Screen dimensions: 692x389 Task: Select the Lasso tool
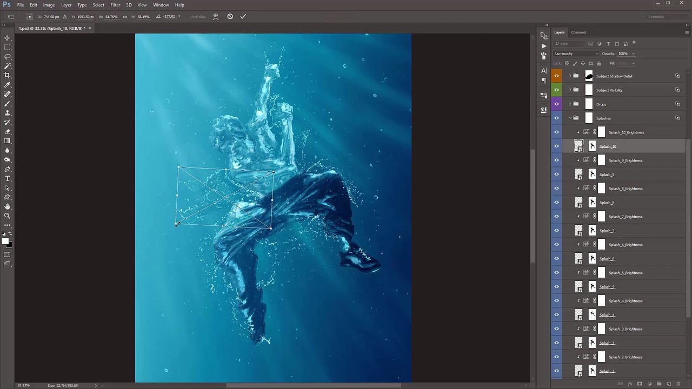8,57
